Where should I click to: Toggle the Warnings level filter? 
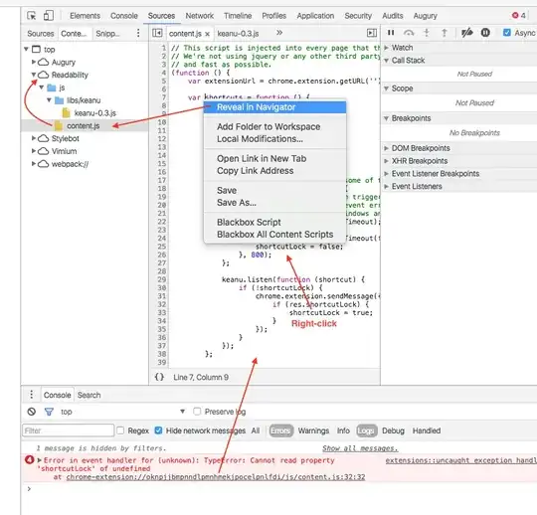(313, 430)
